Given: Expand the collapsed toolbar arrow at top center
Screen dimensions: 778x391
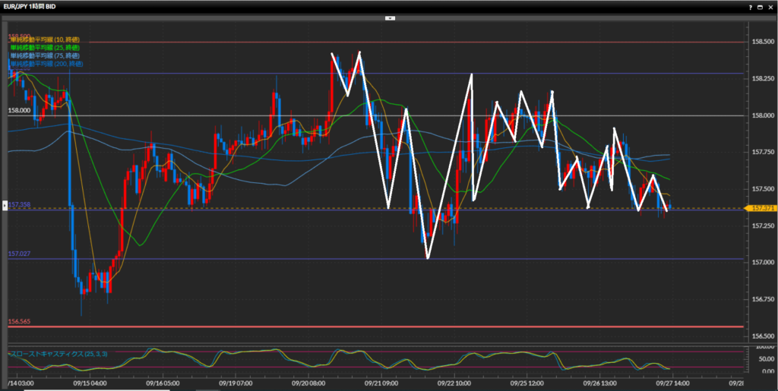Looking at the screenshot, I should click(x=389, y=17).
